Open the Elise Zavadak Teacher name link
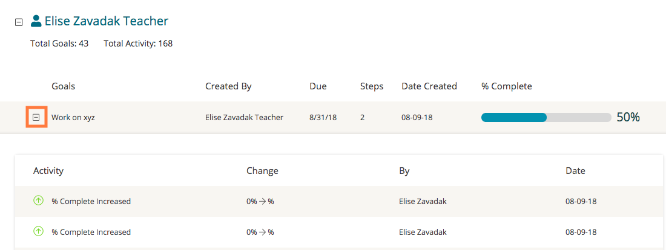 pyautogui.click(x=107, y=21)
